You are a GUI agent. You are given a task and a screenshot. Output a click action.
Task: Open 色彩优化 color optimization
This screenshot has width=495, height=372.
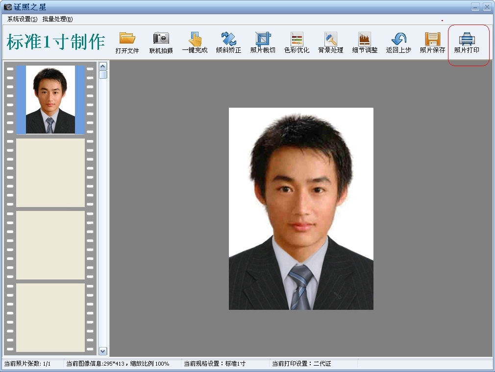coord(297,43)
